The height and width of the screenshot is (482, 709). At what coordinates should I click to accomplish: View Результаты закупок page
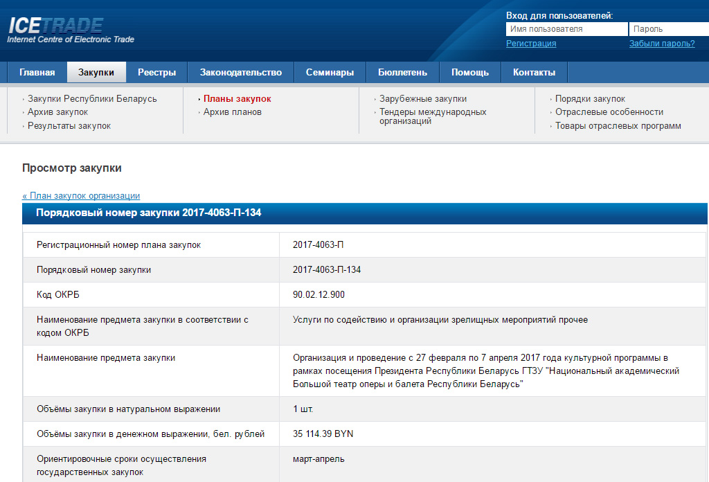[x=69, y=126]
